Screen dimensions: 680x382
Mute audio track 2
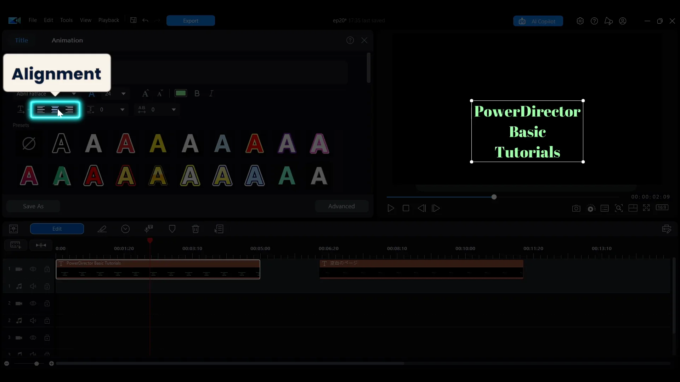(x=33, y=320)
